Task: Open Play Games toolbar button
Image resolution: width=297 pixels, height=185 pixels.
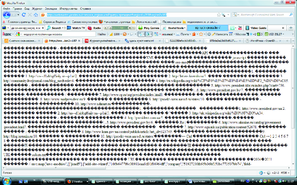Action: 149,28
